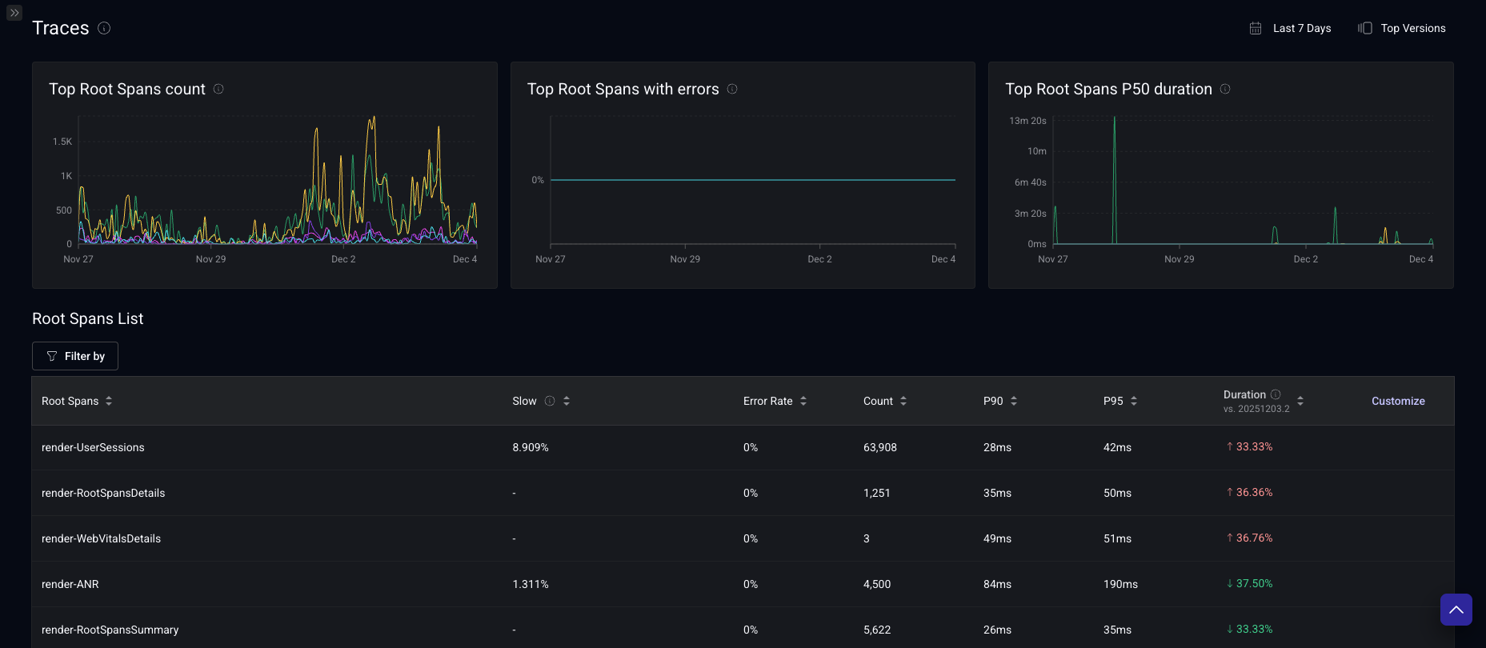Click info icon beside Top Root Spans count
The image size is (1486, 648).
pyautogui.click(x=218, y=89)
